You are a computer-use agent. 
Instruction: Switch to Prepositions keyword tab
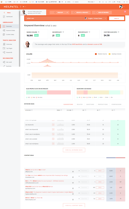(103, 104)
